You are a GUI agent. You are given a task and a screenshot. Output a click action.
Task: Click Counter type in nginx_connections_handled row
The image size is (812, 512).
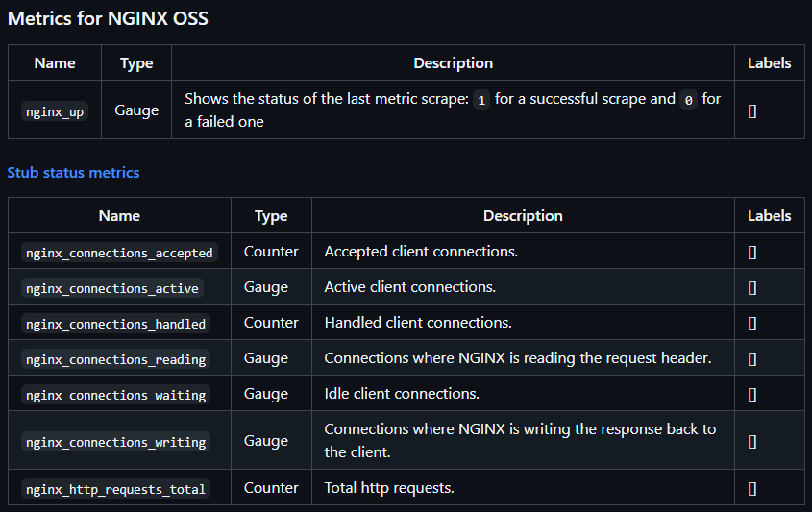pyautogui.click(x=271, y=323)
